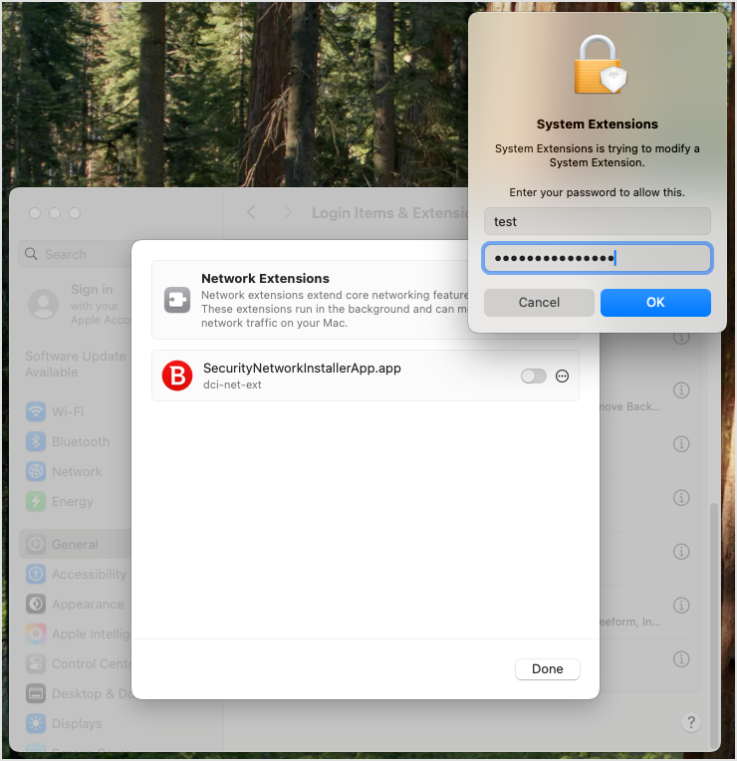Select the Control Center icon in sidebar
This screenshot has height=761, width=737.
point(36,664)
